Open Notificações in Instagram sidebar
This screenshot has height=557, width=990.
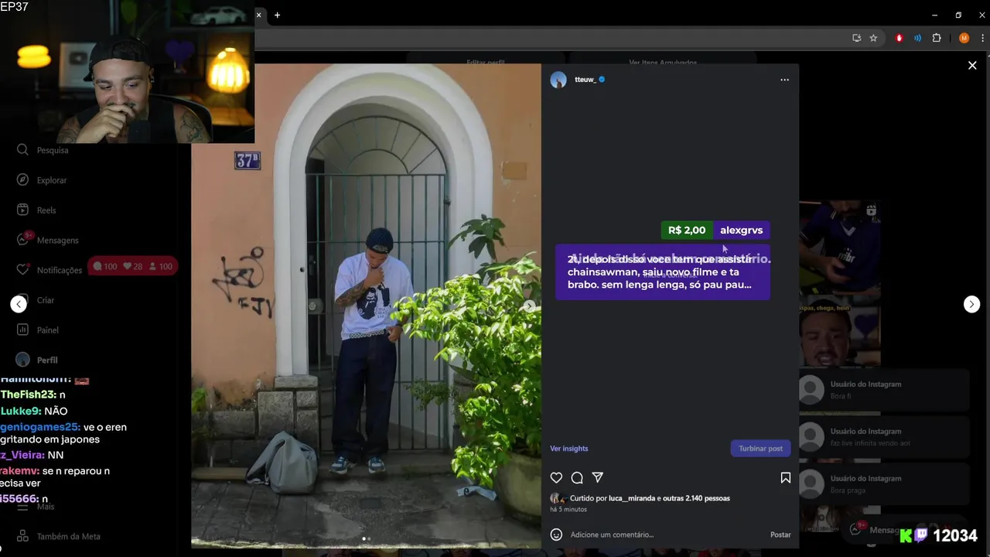(x=59, y=270)
